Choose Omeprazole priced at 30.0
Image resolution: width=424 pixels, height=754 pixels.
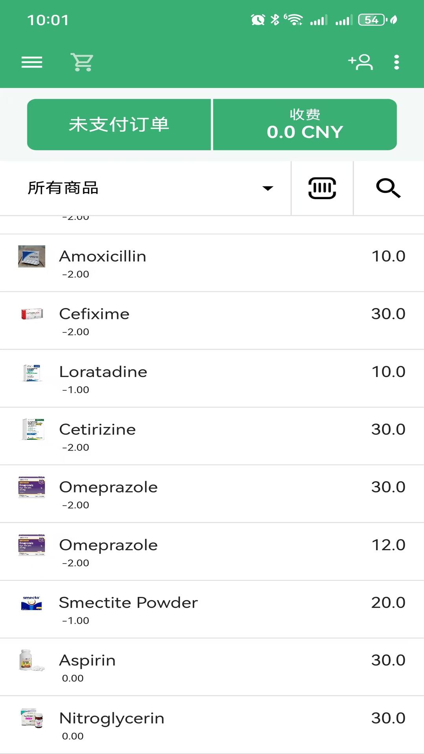click(212, 494)
